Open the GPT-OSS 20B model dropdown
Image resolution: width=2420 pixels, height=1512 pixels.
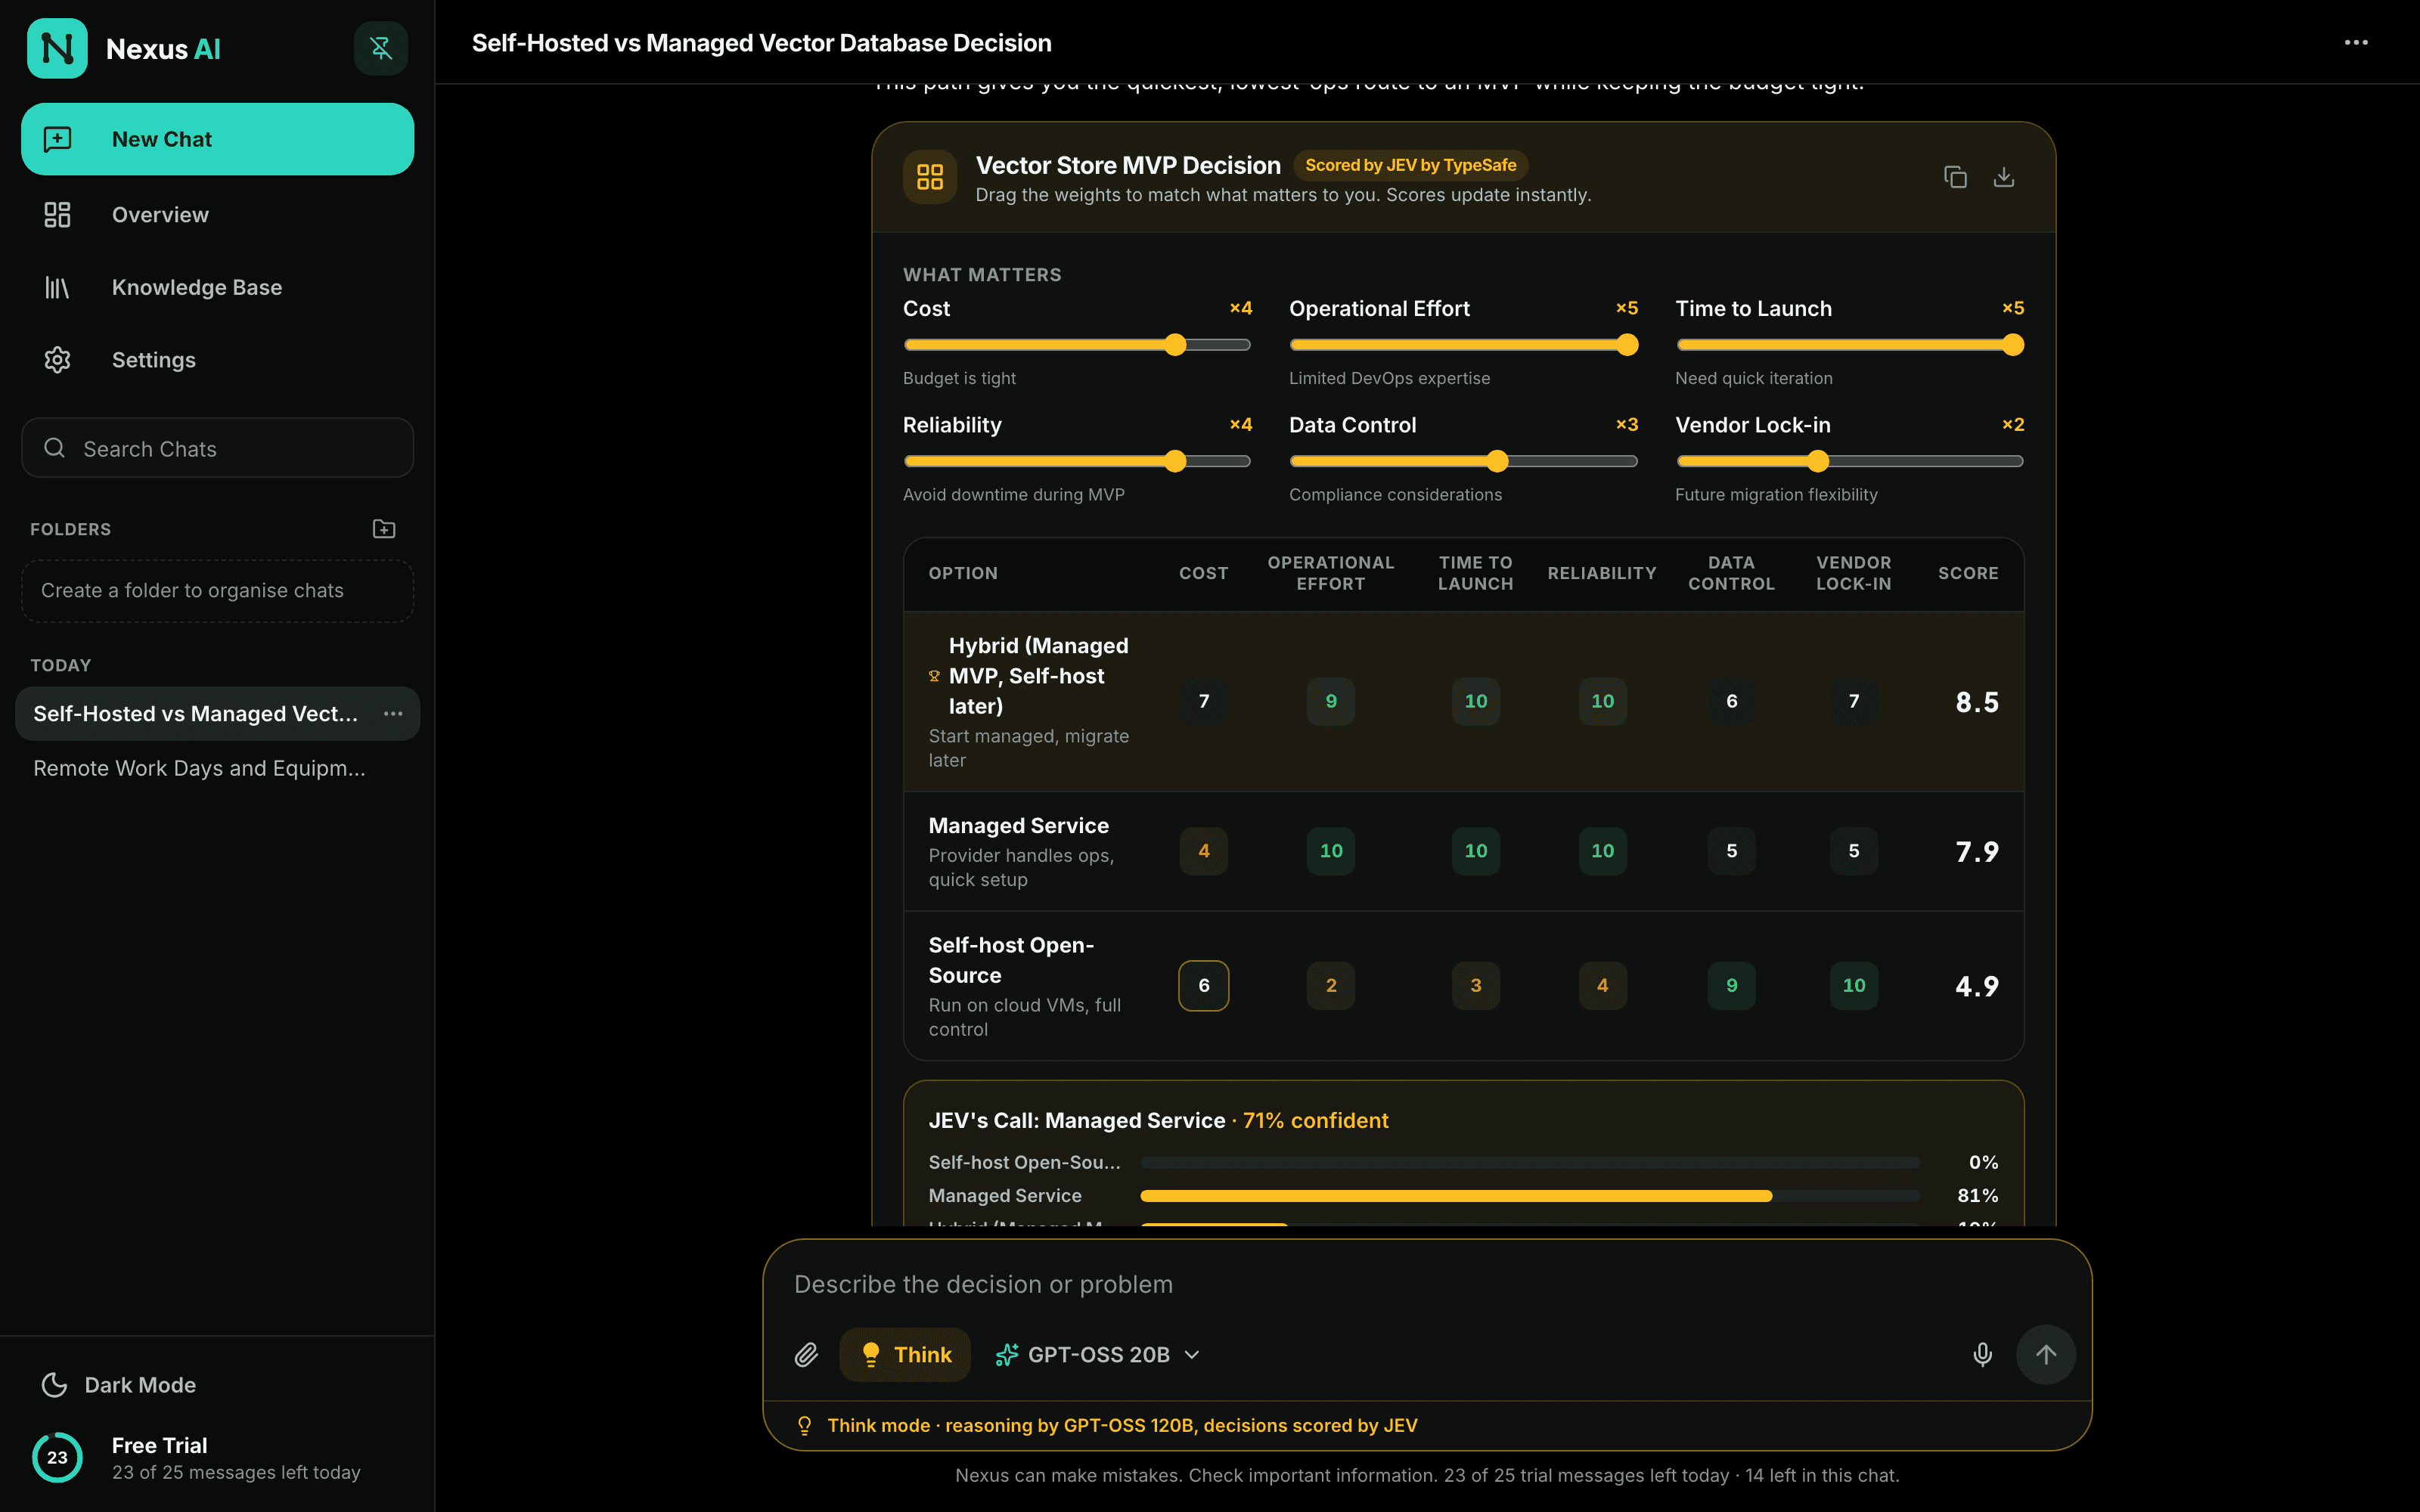[x=1097, y=1354]
